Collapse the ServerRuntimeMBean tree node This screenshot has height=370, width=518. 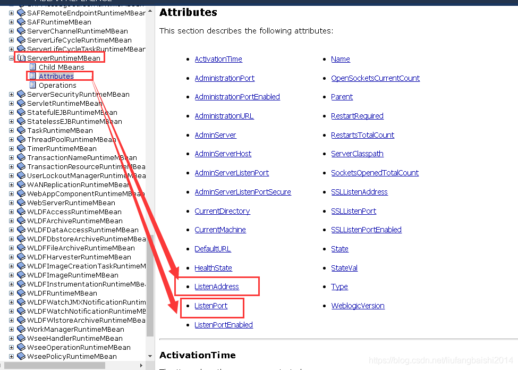click(11, 58)
